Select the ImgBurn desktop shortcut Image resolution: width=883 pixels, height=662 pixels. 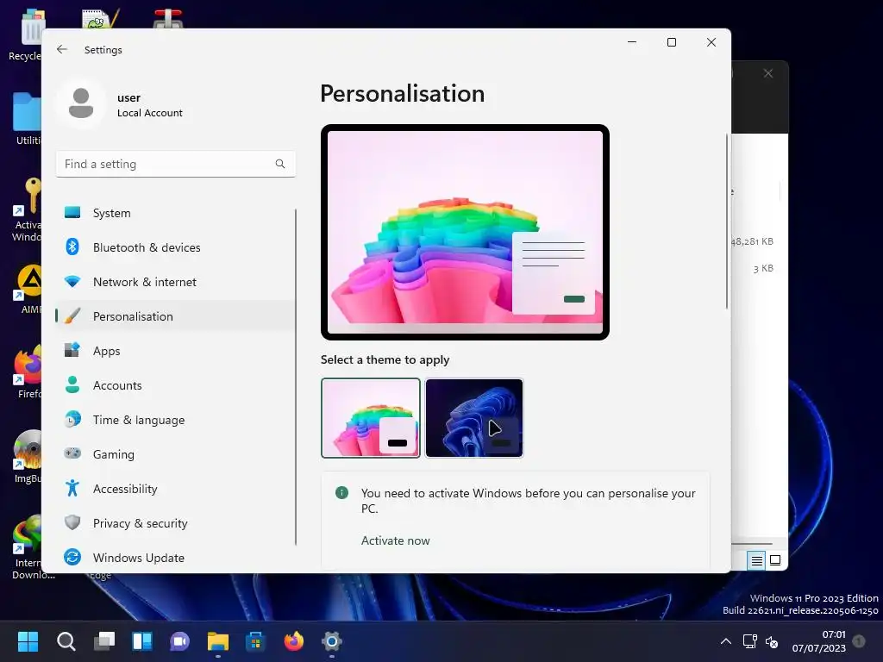[x=27, y=456]
